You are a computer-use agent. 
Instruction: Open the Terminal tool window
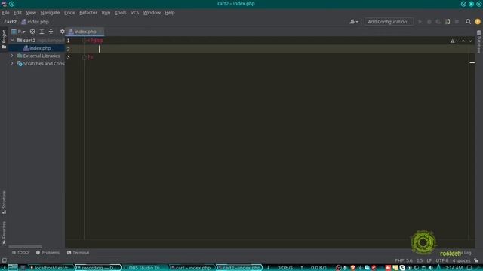[x=78, y=253]
